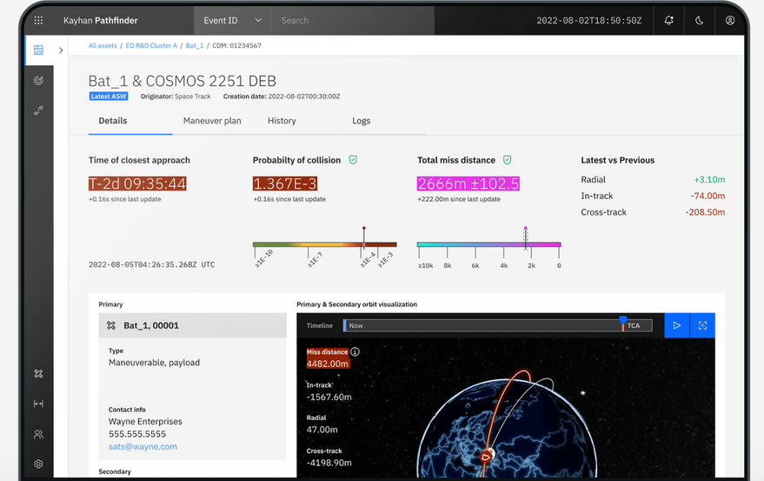Viewport: 764px width, 481px height.
Task: Click the sats@wayne.com email link
Action: [143, 446]
